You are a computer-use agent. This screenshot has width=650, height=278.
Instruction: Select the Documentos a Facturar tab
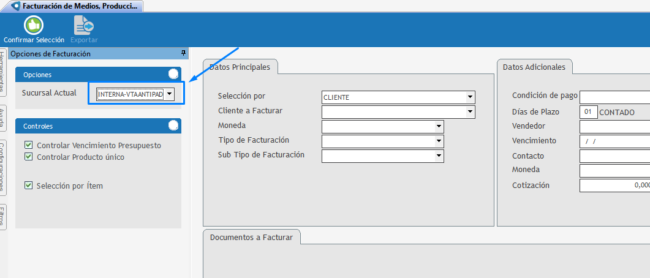coord(251,237)
